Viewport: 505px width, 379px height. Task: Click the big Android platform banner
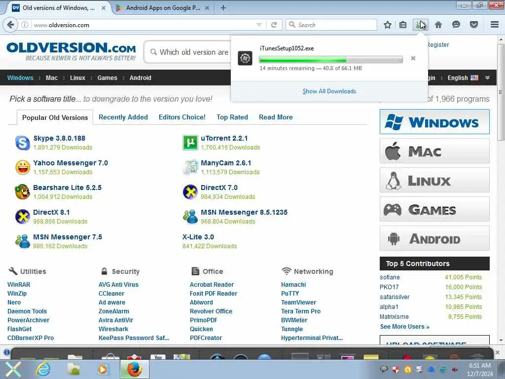click(434, 238)
